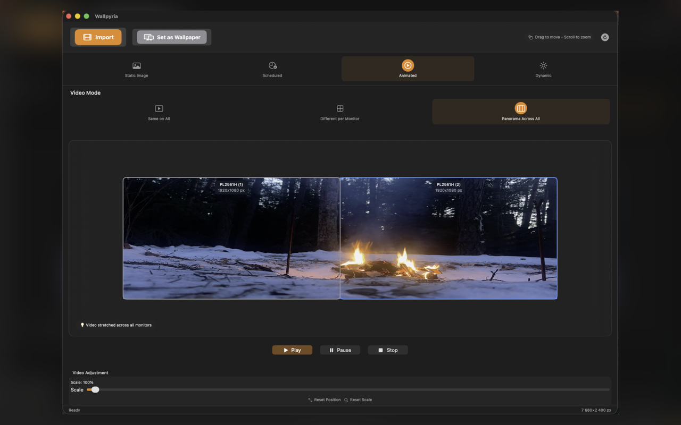Click the 'Video Mode' heading
Image resolution: width=681 pixels, height=425 pixels.
coord(85,93)
